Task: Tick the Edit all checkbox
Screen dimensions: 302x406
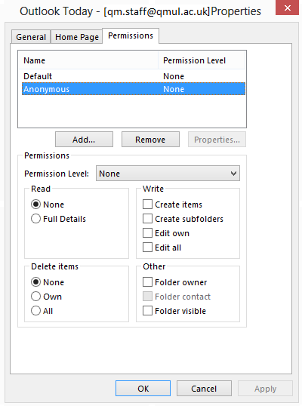Action: 147,248
